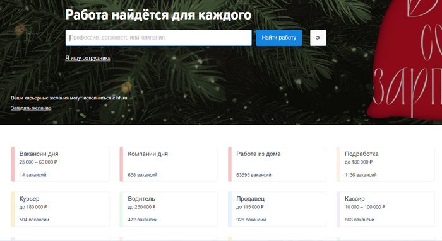Click the до 115 000 ₽ salary text

[x=250, y=207]
